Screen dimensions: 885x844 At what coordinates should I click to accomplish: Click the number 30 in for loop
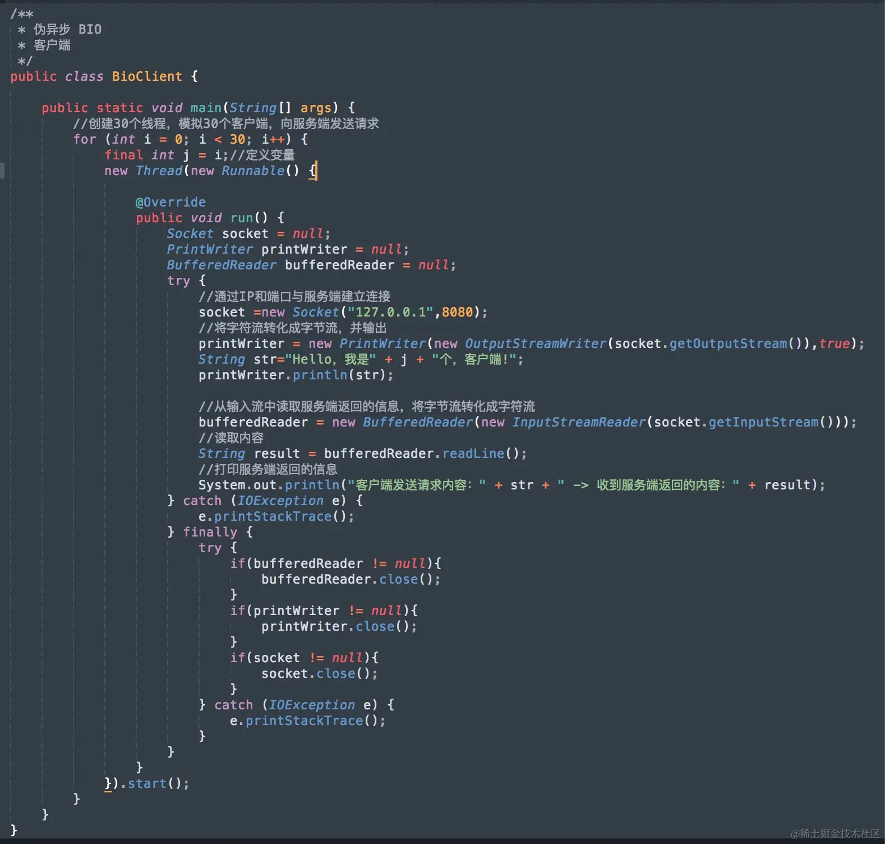pyautogui.click(x=237, y=139)
